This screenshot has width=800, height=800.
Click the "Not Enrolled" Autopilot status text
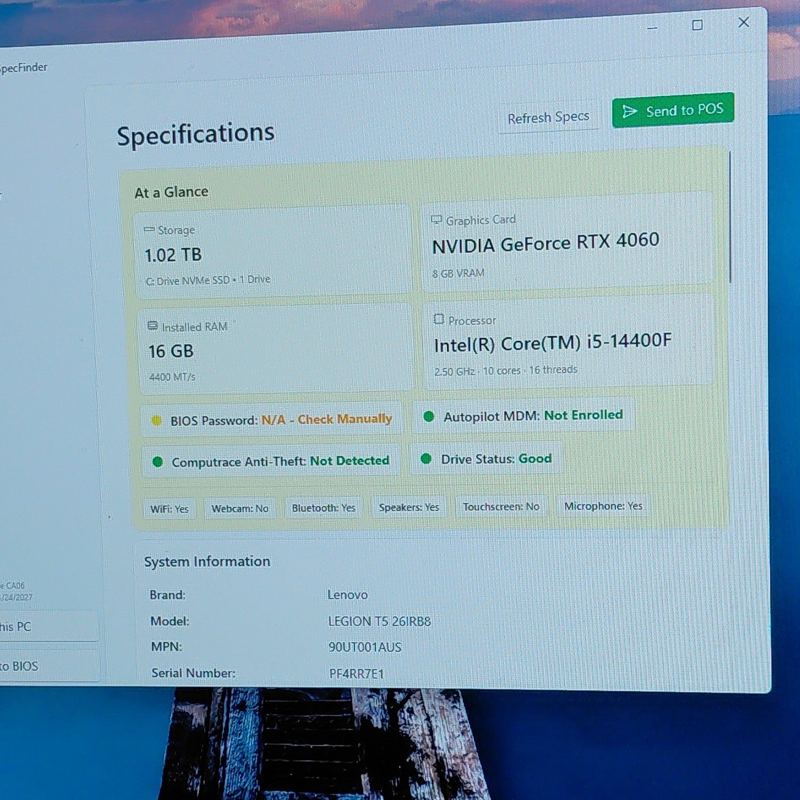[583, 415]
